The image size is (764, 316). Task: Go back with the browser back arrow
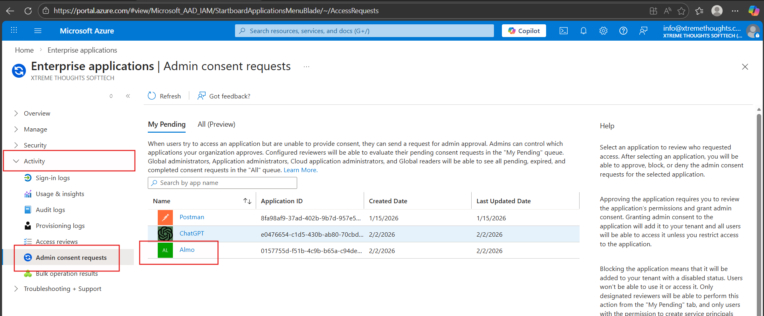tap(10, 11)
